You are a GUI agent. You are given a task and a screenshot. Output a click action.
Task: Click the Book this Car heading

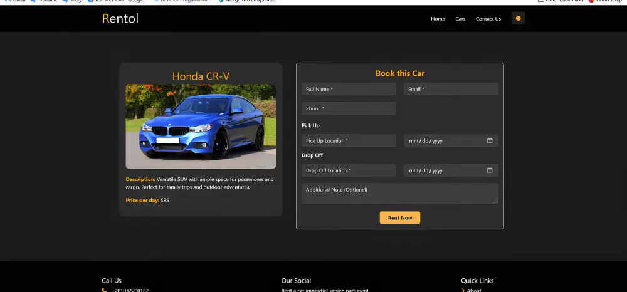pos(400,73)
